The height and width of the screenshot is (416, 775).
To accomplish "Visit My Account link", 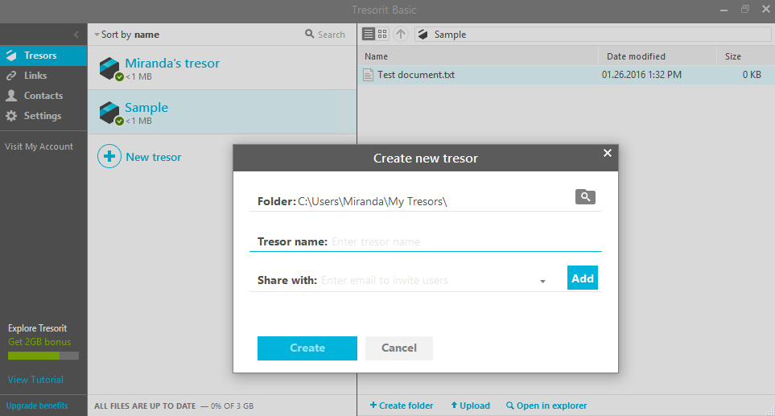I will coord(39,146).
